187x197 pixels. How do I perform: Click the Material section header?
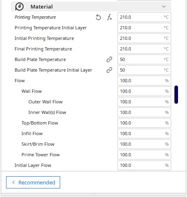coord(91,7)
